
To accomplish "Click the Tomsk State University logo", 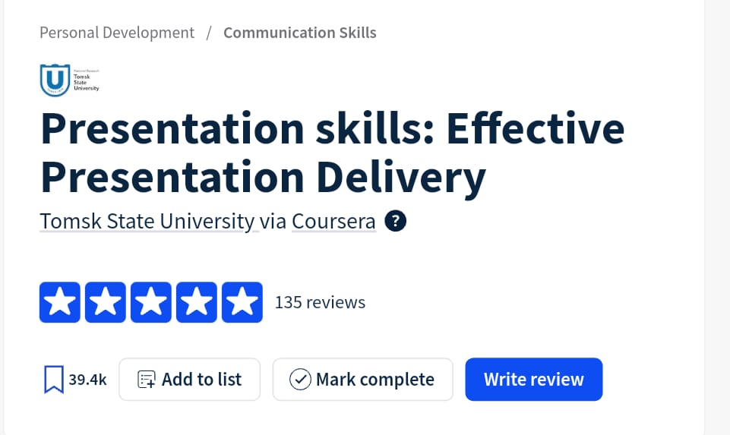I will 69,80.
